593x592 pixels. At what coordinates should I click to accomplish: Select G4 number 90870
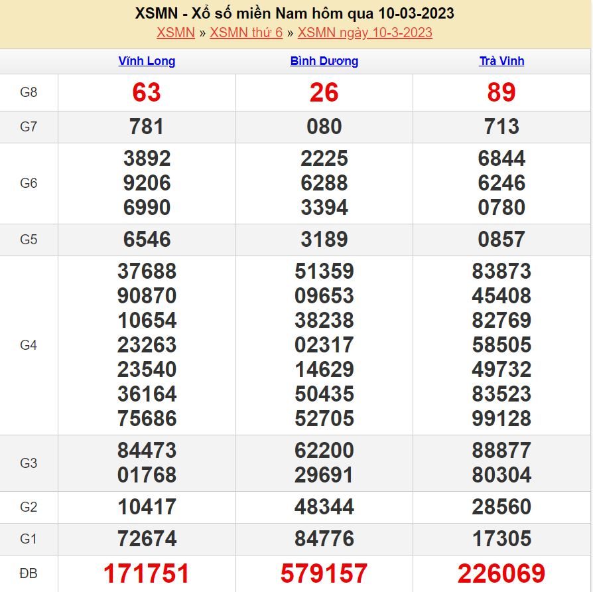tap(147, 295)
